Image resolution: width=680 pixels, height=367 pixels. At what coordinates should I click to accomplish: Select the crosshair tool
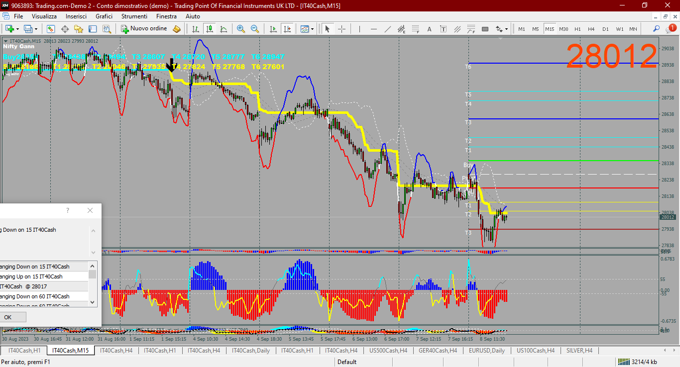(341, 29)
